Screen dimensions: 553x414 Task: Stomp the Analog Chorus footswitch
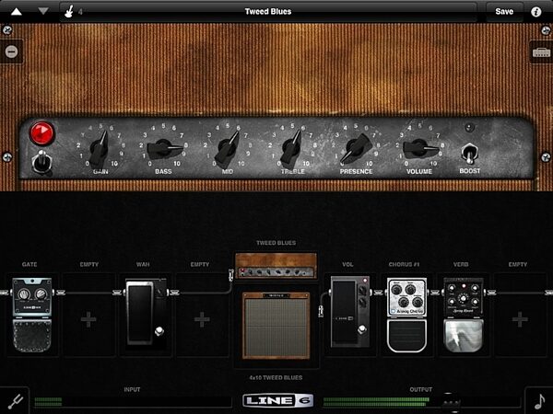point(406,336)
